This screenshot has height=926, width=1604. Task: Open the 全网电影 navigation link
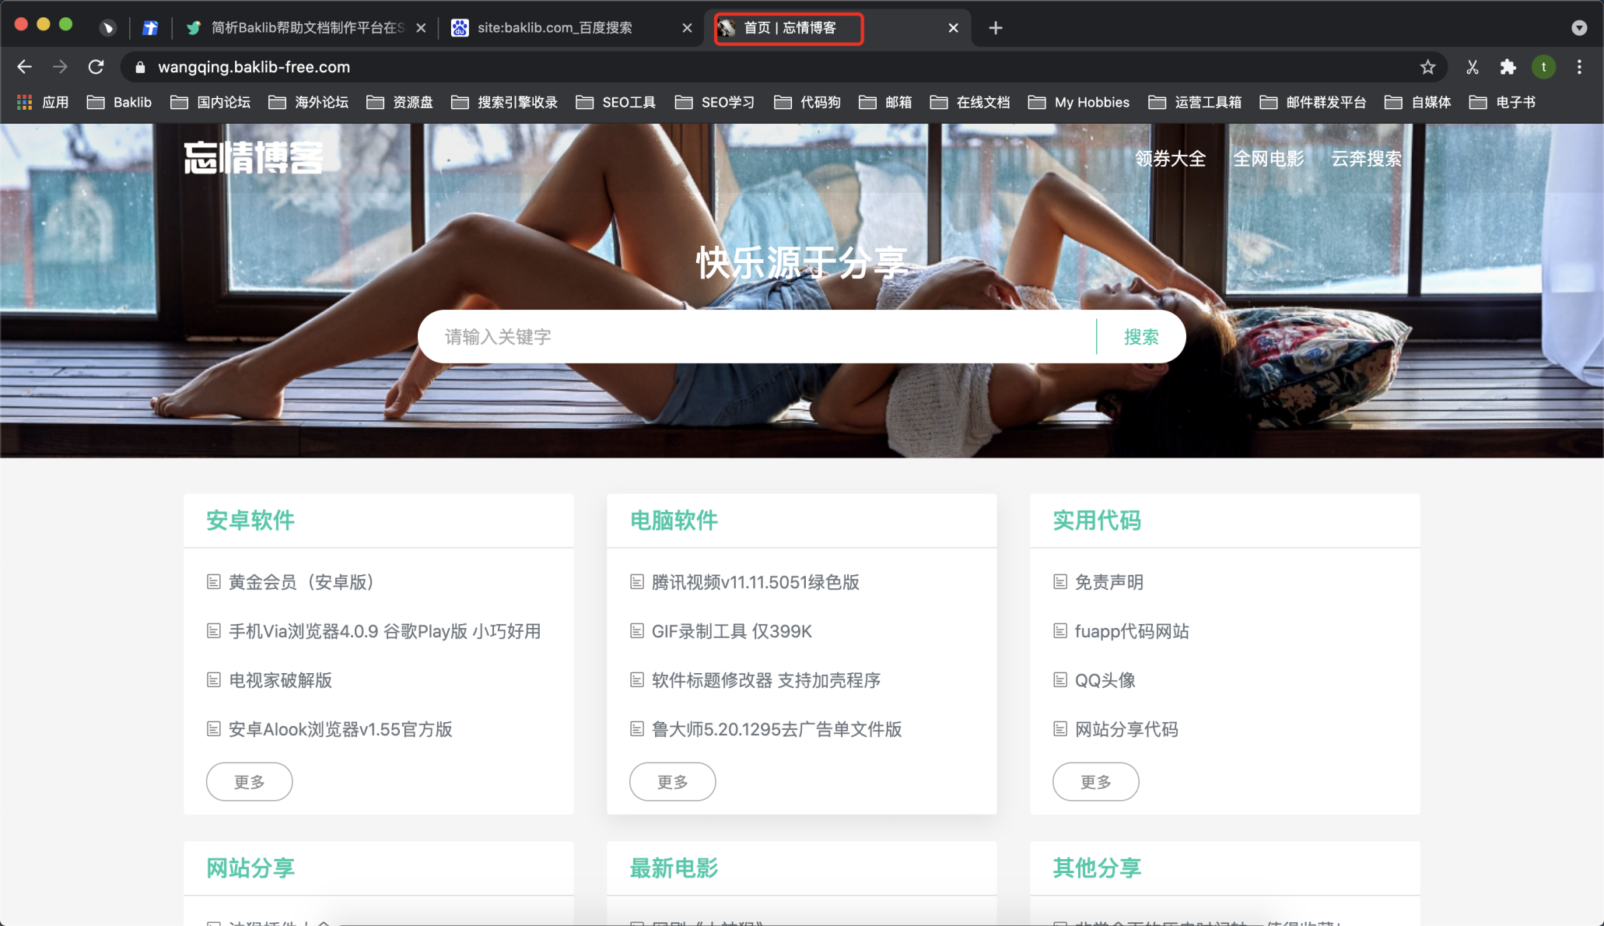[1268, 159]
